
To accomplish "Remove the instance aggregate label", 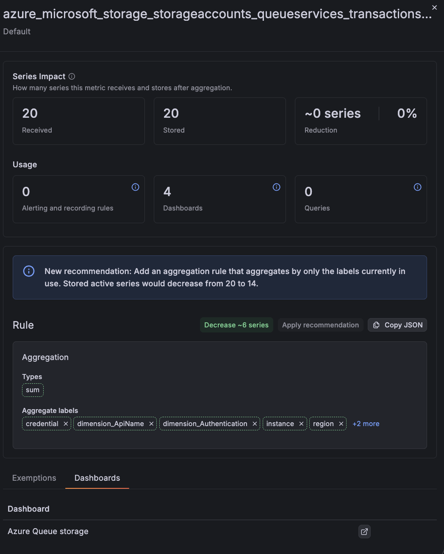I will 301,424.
